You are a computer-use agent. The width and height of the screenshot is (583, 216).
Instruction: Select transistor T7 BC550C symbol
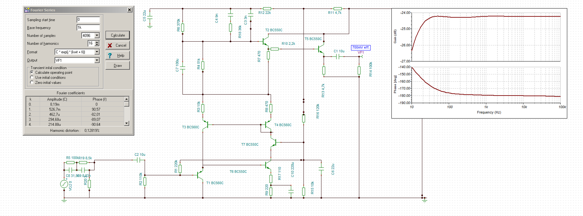[274, 142]
